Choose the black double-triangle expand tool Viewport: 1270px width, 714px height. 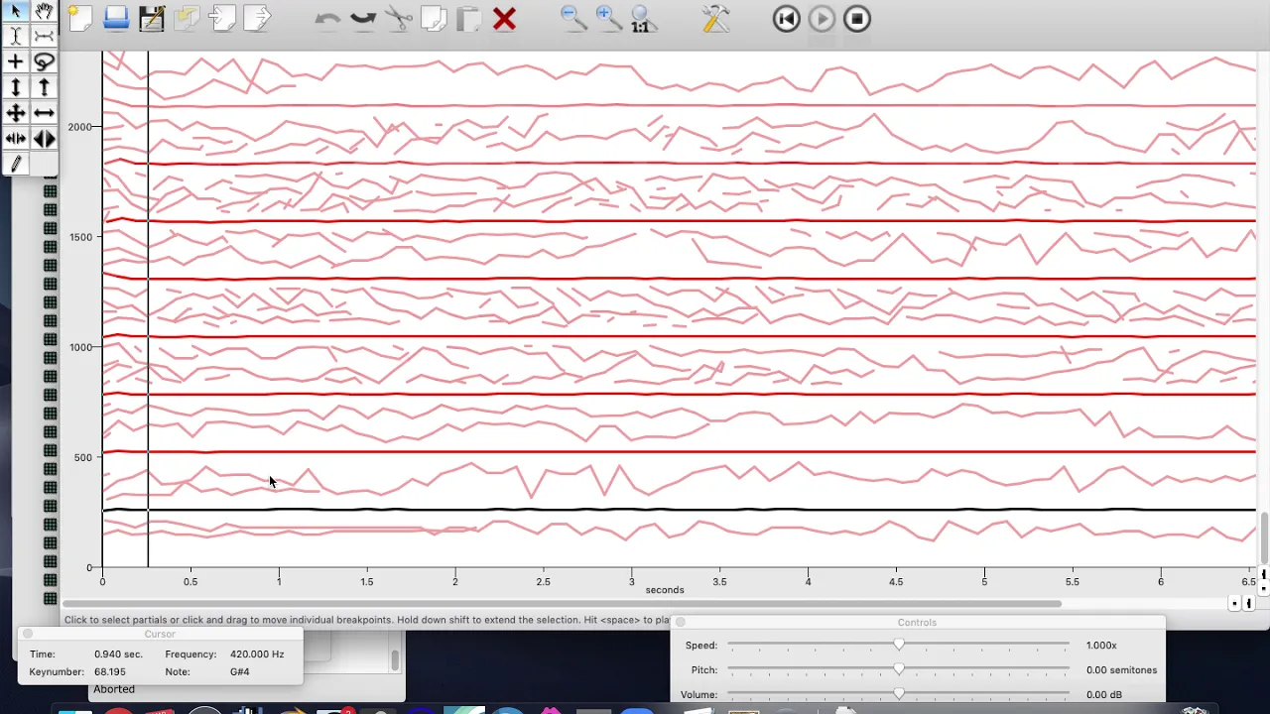[x=44, y=140]
